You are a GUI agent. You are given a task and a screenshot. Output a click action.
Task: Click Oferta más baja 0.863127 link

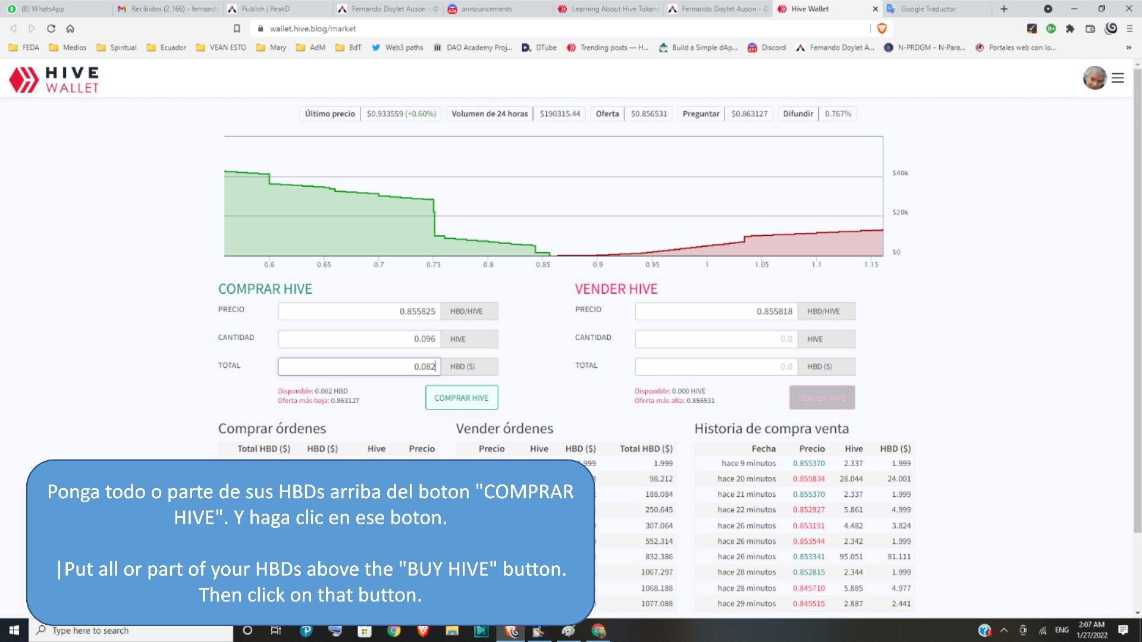point(318,401)
